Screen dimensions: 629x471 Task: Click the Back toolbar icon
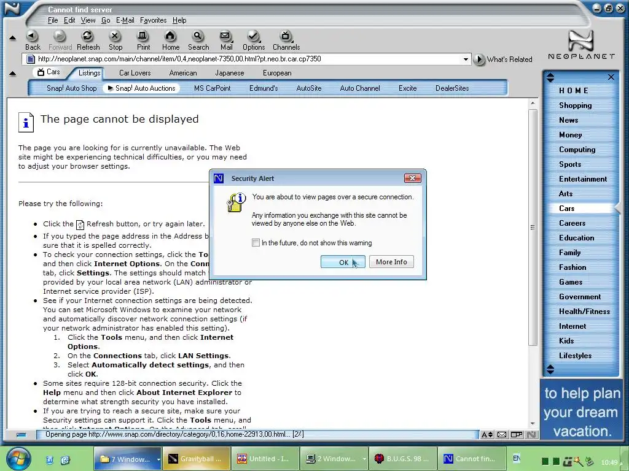tap(32, 37)
